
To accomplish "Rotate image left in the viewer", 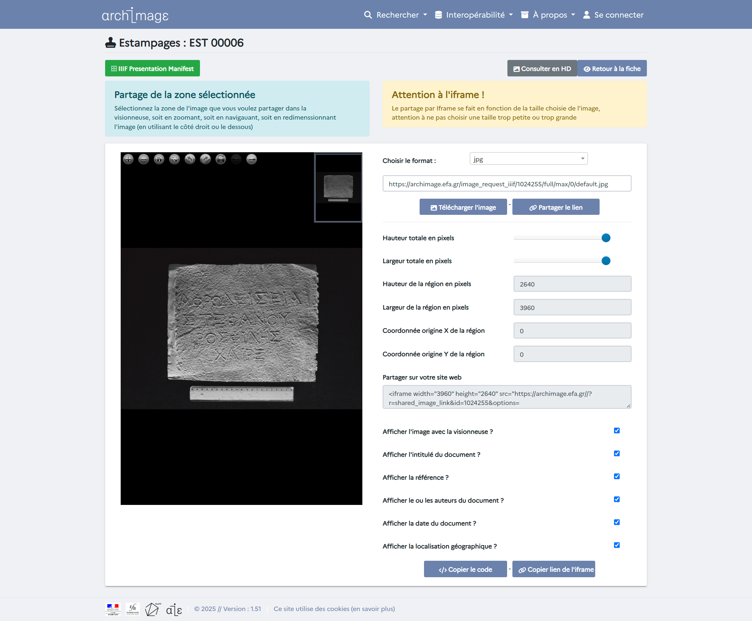I will point(190,159).
